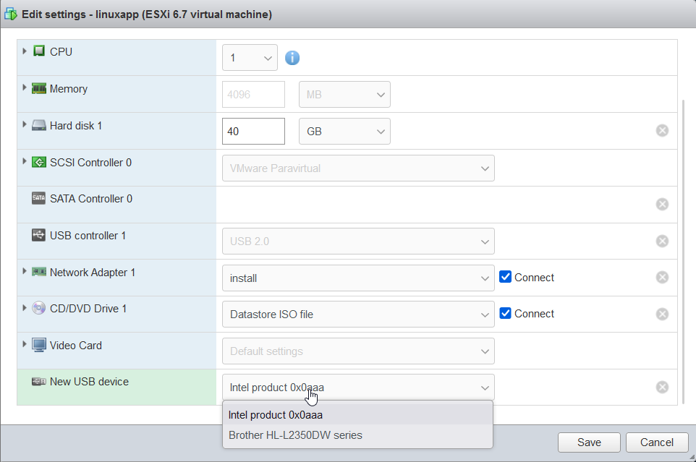
Task: Uncheck Connect for Network Adapter 1
Action: click(506, 277)
